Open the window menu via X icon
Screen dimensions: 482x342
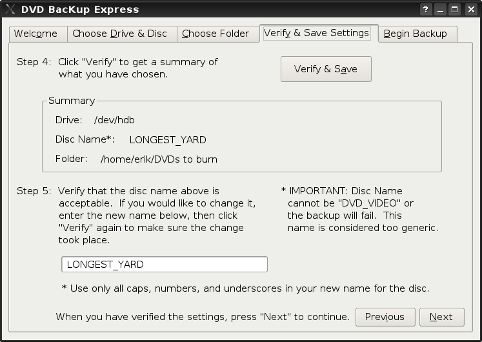(x=10, y=9)
